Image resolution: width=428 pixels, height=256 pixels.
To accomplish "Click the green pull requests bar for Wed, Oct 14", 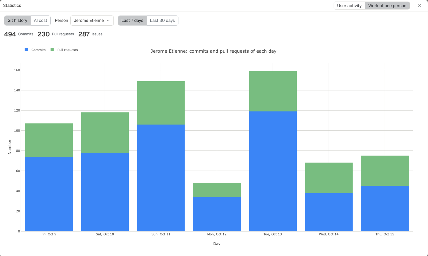I will point(329,178).
